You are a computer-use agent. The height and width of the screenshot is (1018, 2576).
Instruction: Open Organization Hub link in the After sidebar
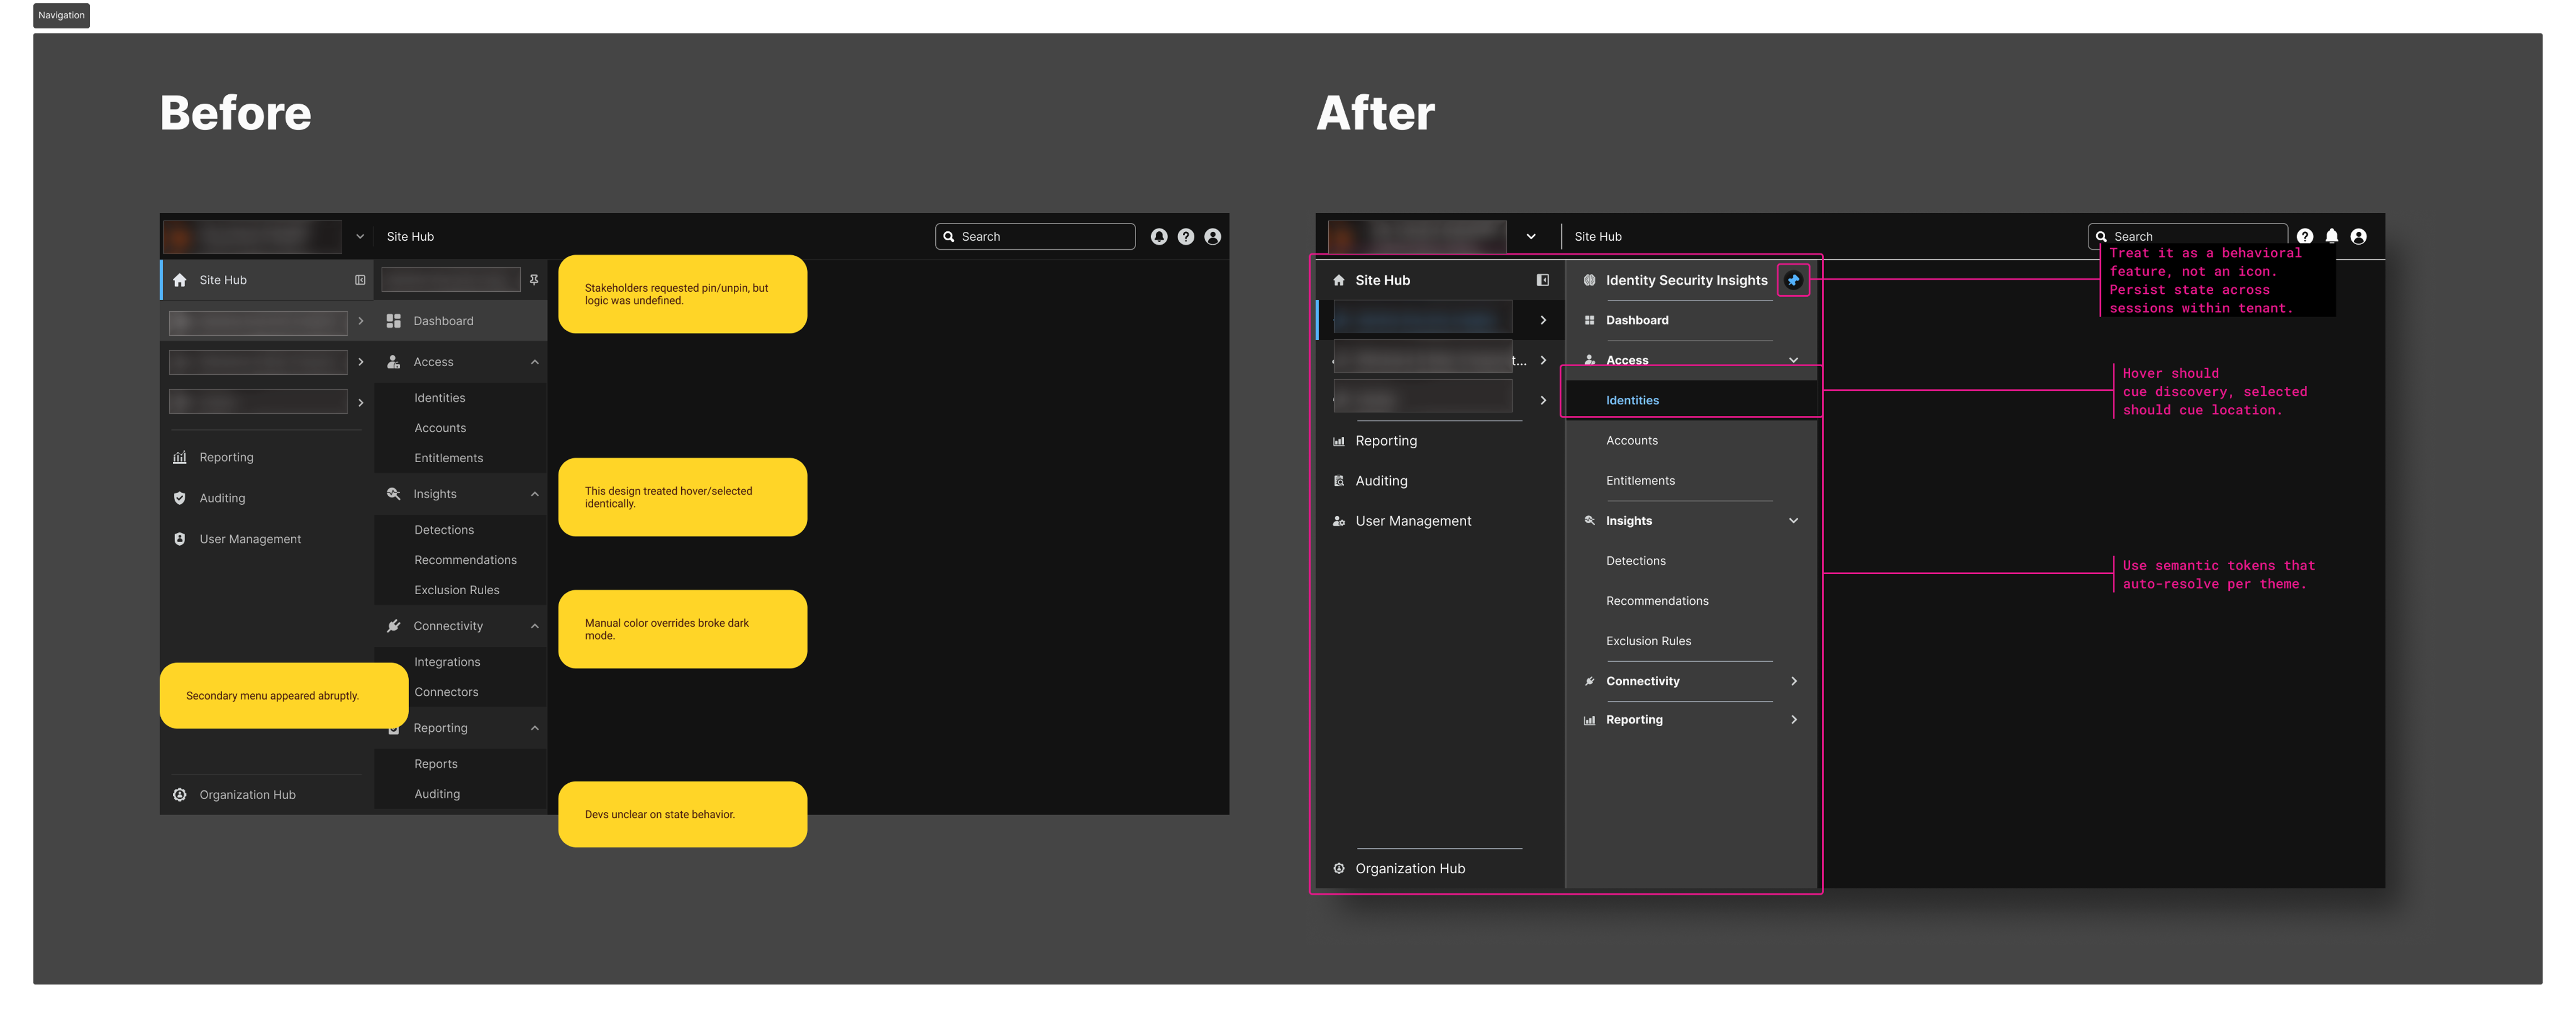point(1410,869)
